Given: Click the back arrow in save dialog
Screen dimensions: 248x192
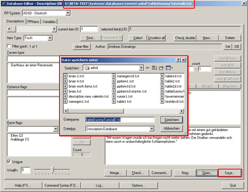Looking at the screenshot, I should (148, 67).
